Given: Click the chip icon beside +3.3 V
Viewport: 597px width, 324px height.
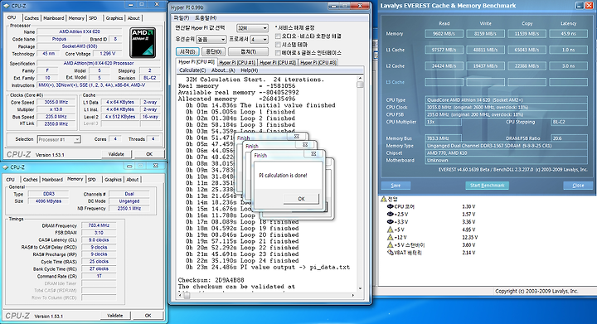Looking at the screenshot, I should click(x=390, y=222).
